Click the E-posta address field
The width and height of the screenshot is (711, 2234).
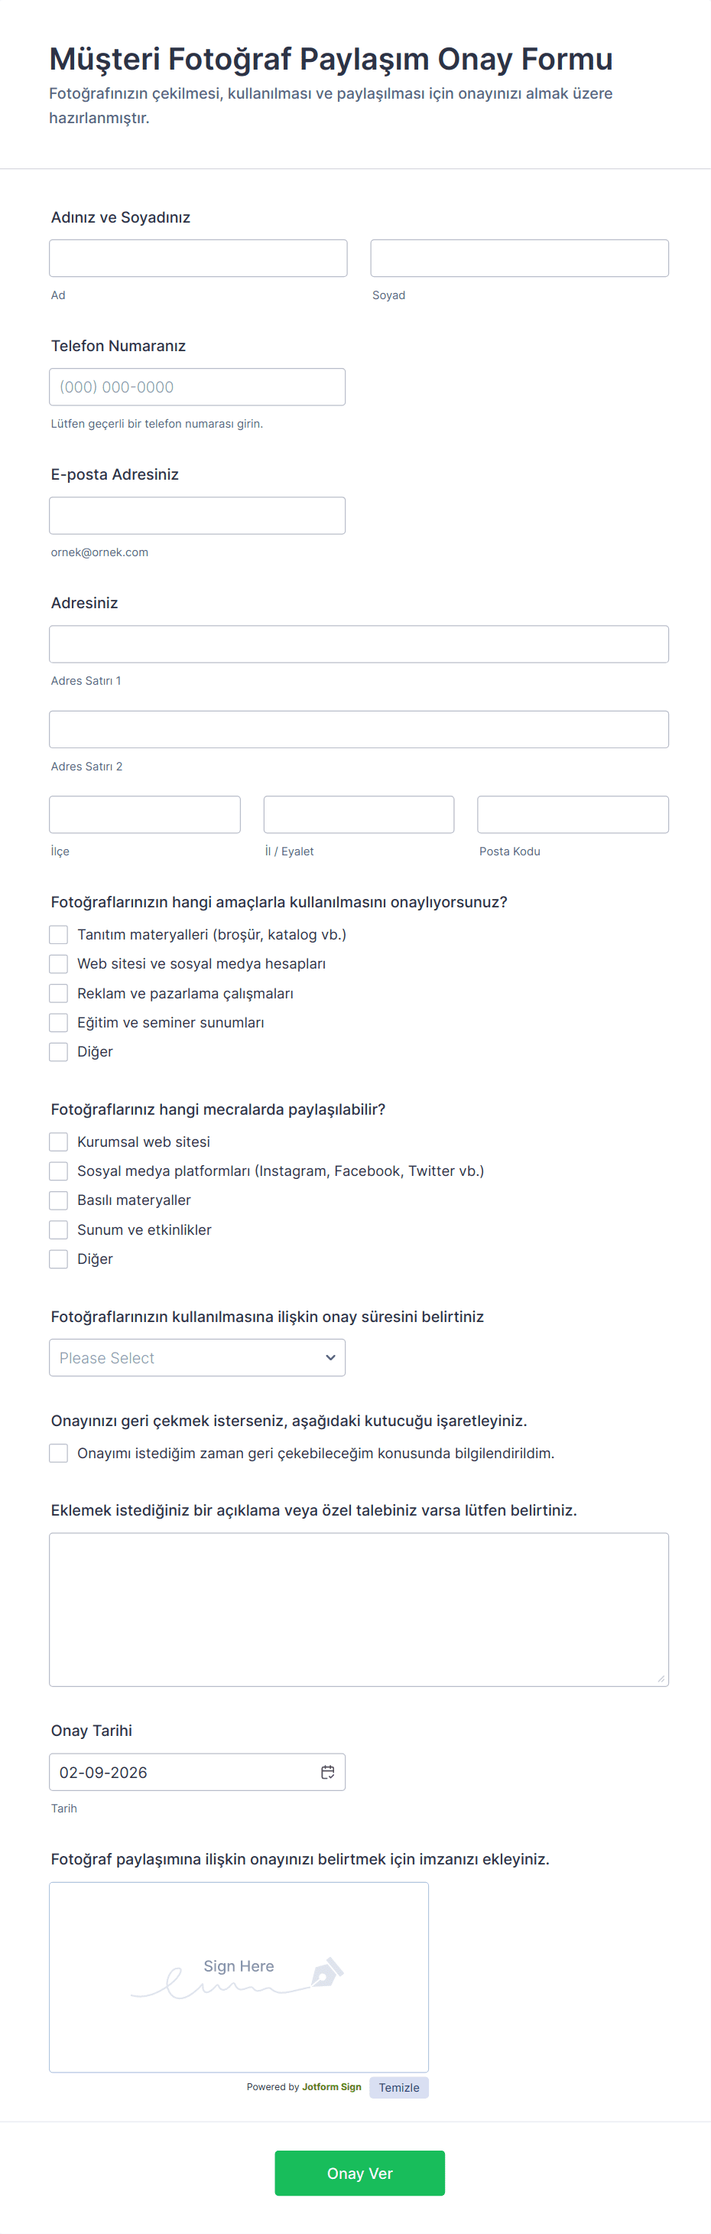point(196,515)
